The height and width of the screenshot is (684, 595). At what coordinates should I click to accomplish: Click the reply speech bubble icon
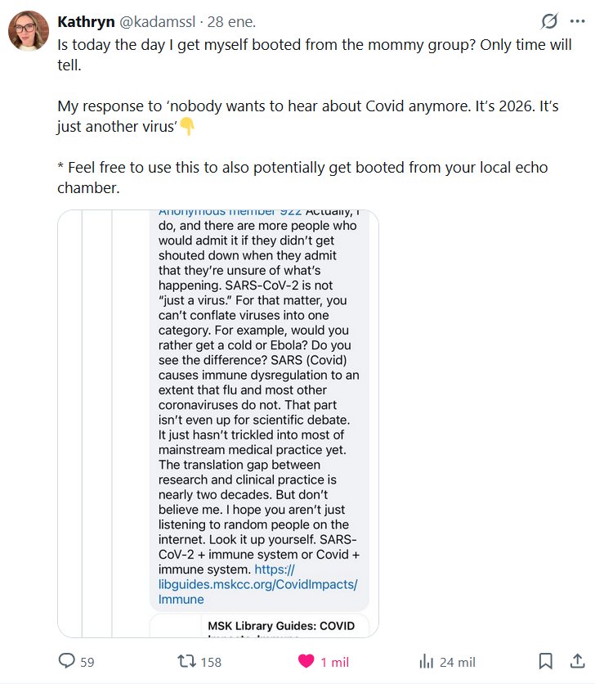click(x=66, y=661)
